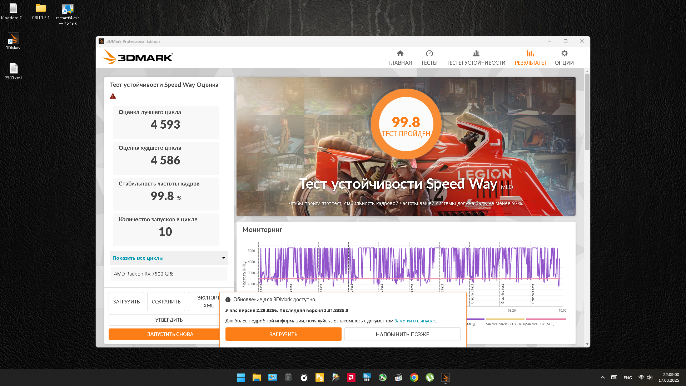Open ОПЦИИ gear icon
The width and height of the screenshot is (686, 386).
coord(564,54)
